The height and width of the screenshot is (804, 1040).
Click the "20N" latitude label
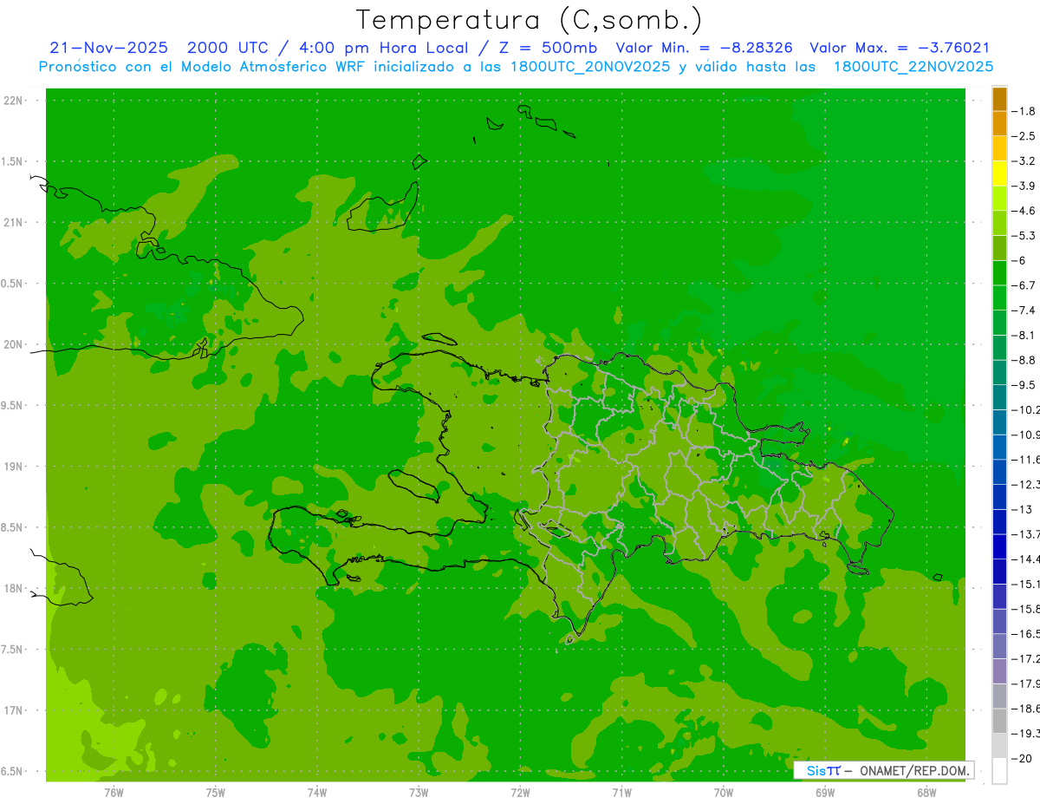[x=12, y=344]
